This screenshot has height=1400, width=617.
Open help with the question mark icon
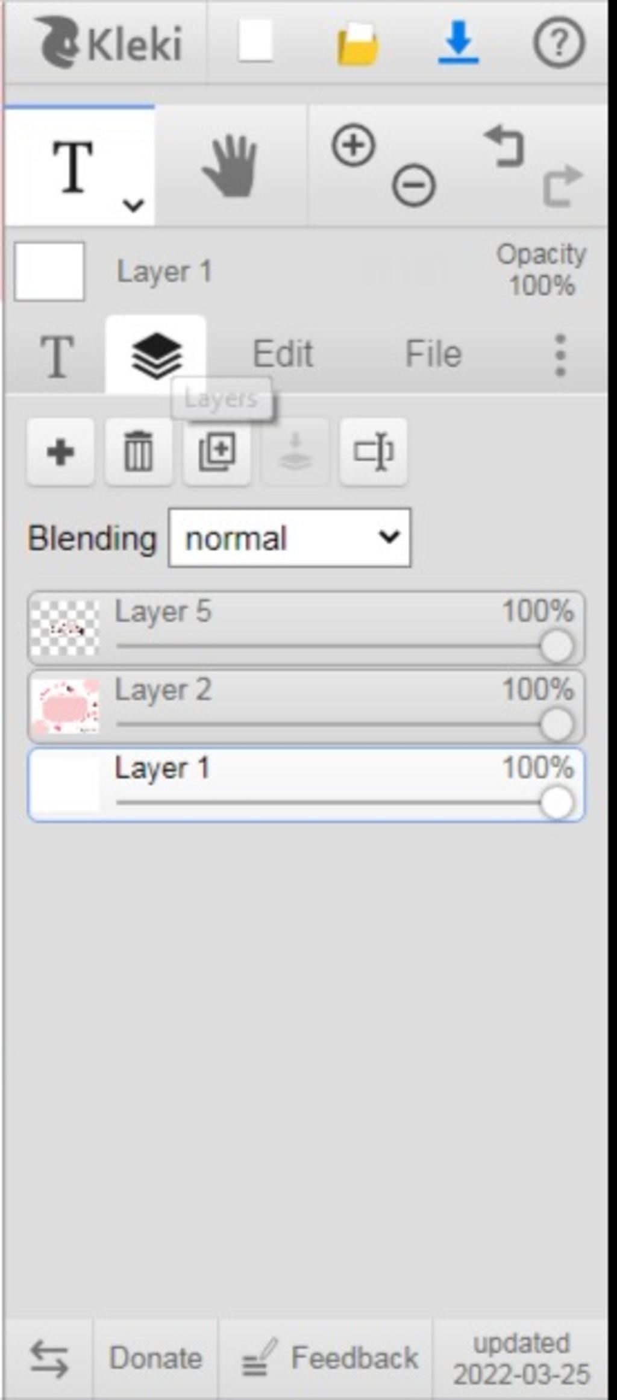[x=559, y=42]
